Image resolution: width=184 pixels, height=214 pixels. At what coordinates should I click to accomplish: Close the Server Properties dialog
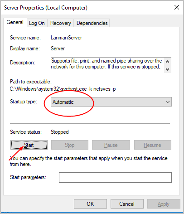tap(177, 7)
